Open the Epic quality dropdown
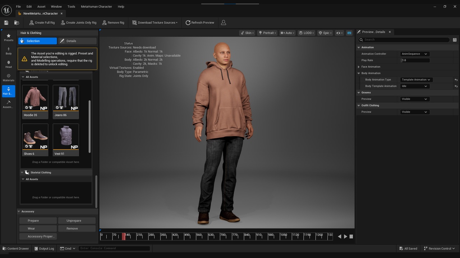Image resolution: width=460 pixels, height=258 pixels. point(325,33)
